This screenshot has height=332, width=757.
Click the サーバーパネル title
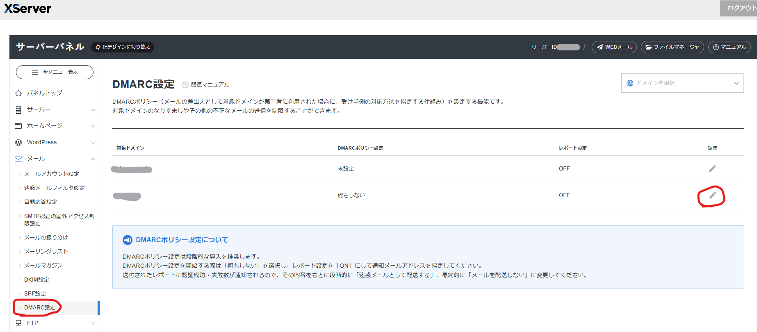tap(50, 47)
